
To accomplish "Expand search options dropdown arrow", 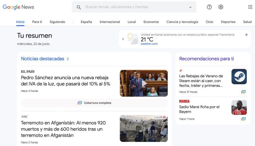I will coord(190,7).
